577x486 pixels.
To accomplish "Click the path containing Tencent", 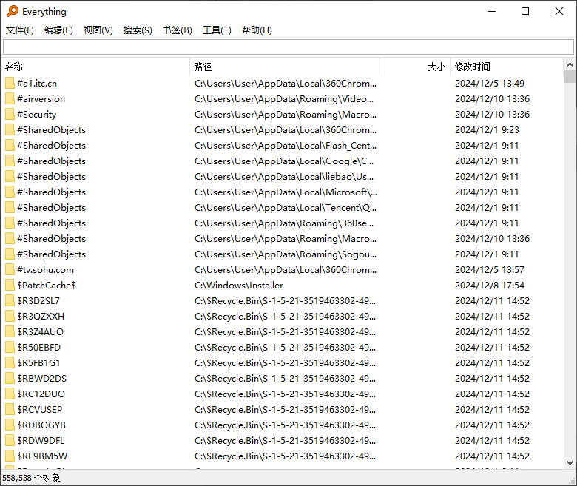I will click(286, 208).
